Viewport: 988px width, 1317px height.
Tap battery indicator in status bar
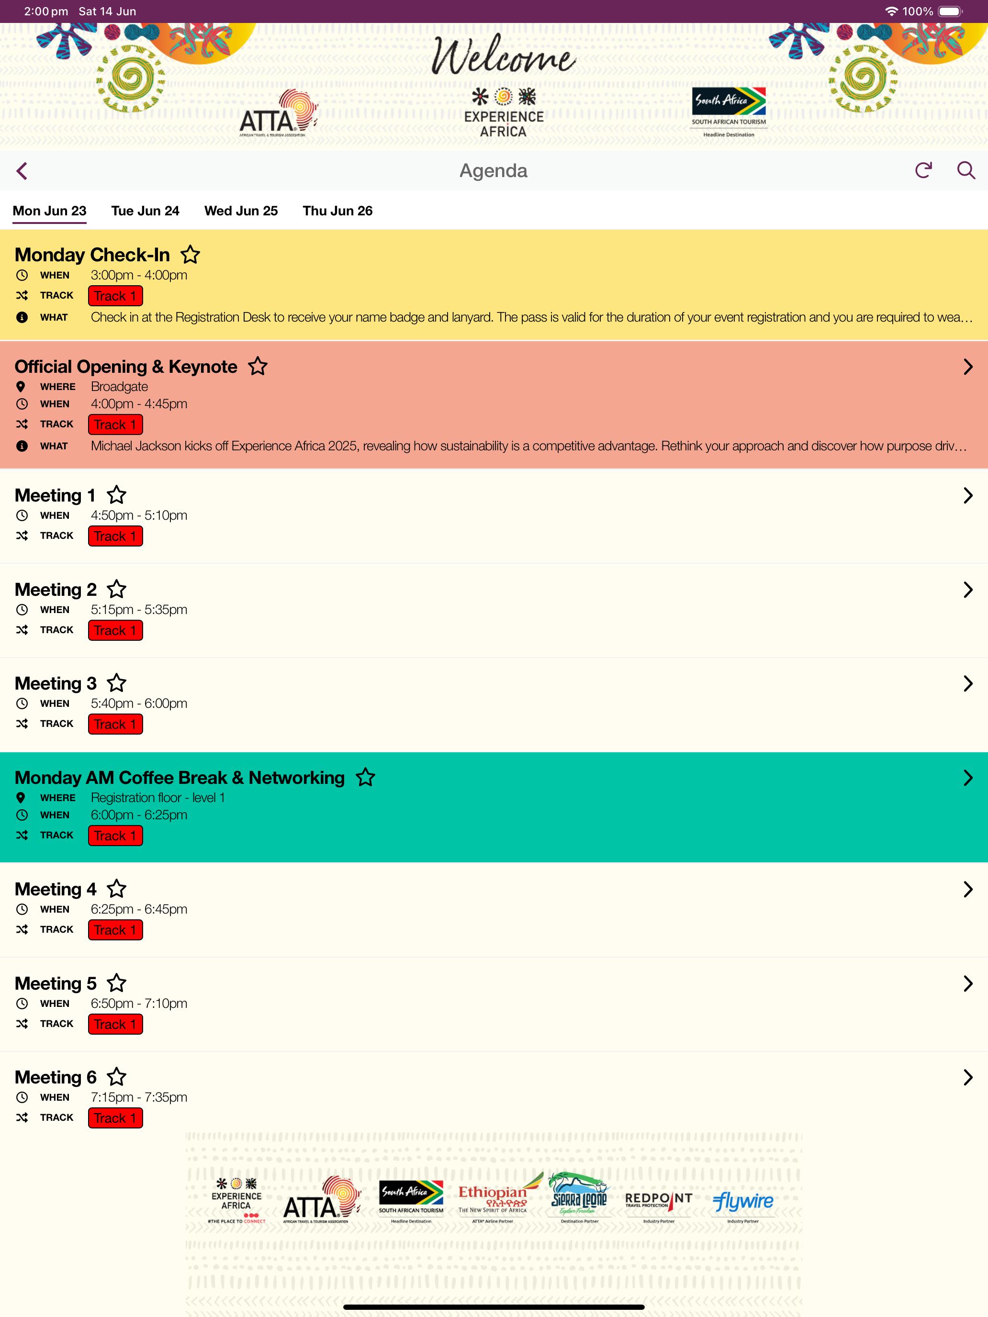[951, 11]
